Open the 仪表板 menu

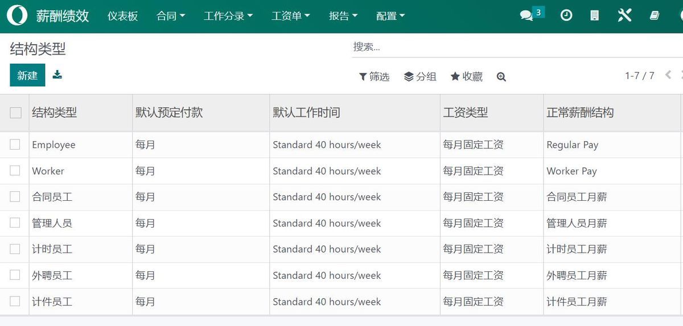(123, 16)
